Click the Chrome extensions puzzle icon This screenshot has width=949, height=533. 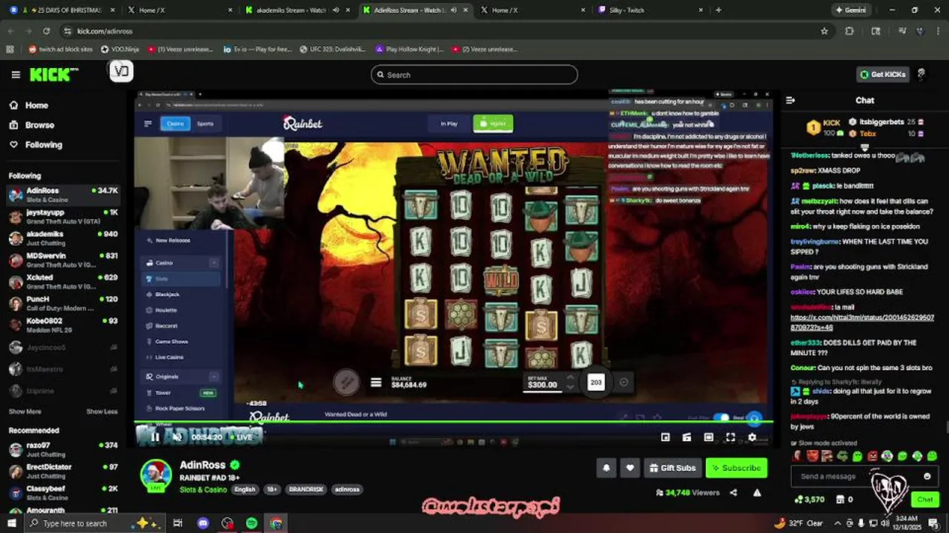(850, 31)
